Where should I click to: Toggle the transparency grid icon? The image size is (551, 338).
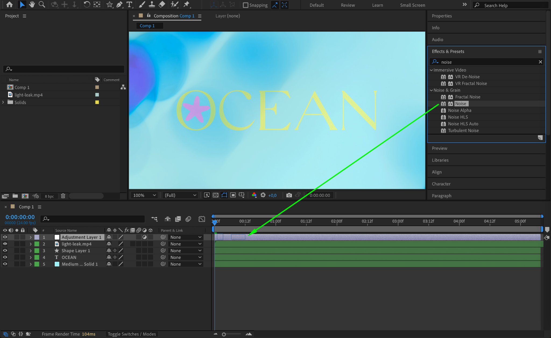(216, 195)
